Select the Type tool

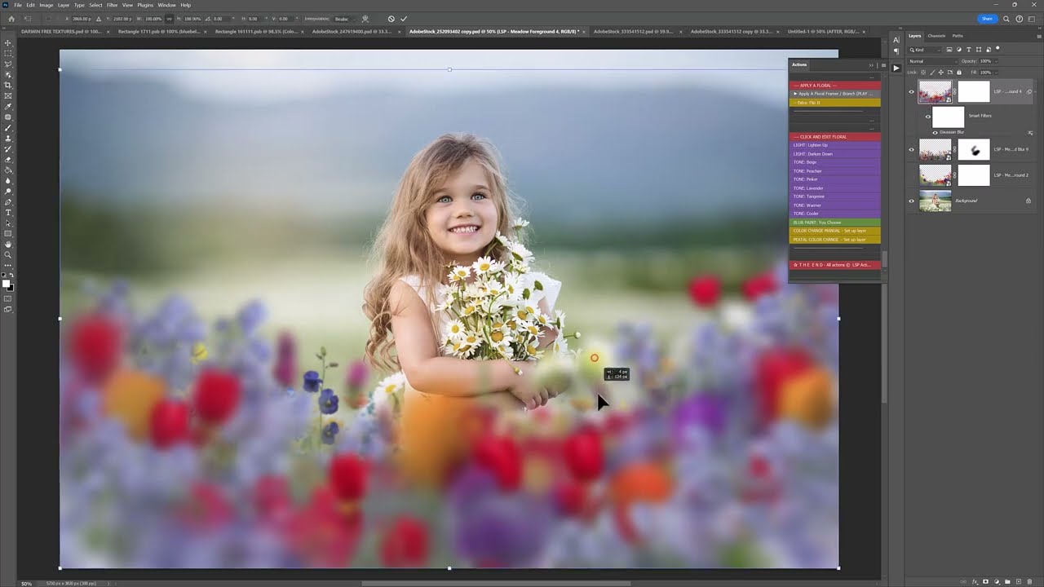pos(8,213)
